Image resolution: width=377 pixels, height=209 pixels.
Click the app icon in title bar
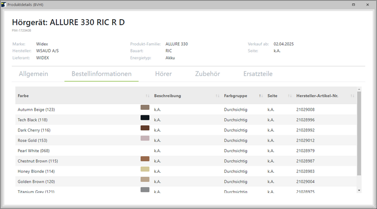[4, 5]
